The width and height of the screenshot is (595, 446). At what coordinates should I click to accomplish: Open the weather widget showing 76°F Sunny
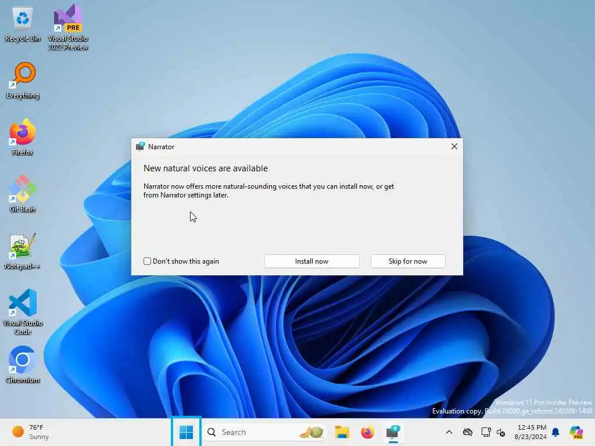(30, 432)
